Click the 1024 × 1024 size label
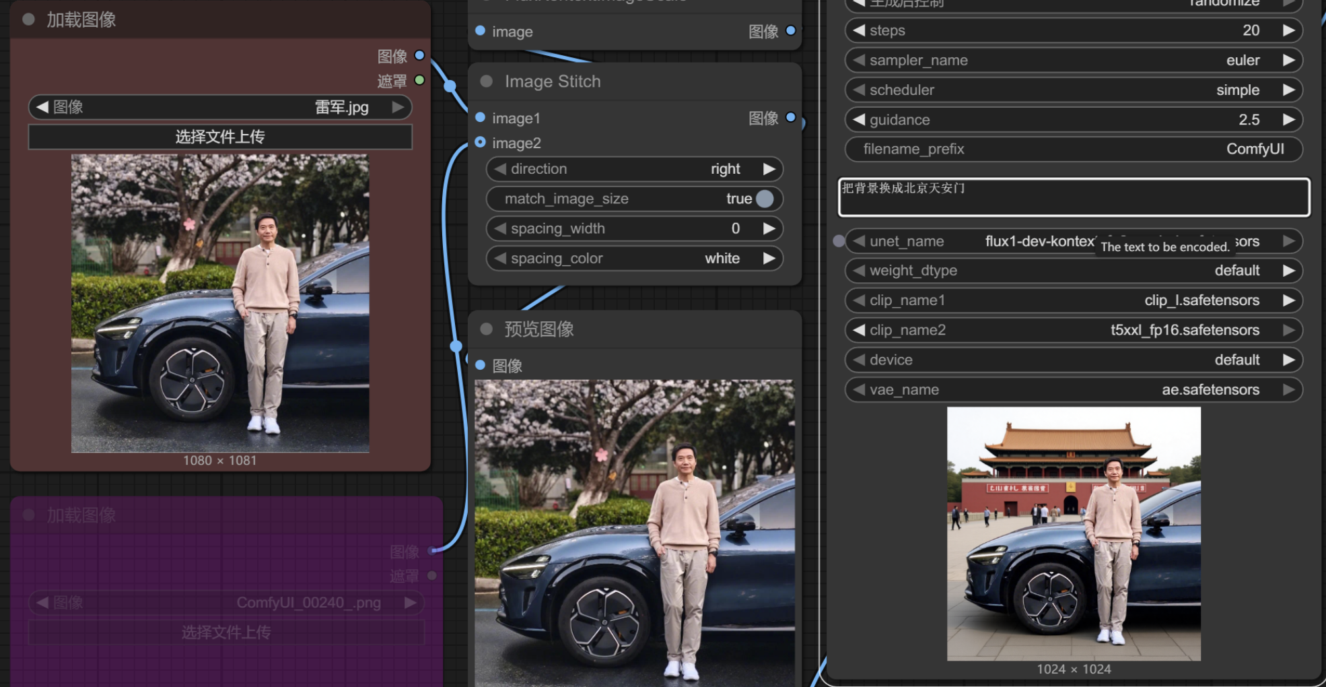 coord(1074,669)
